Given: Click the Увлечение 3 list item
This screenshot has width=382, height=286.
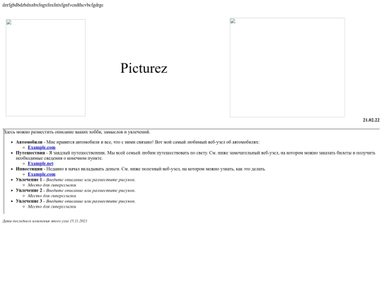Looking at the screenshot, I should pyautogui.click(x=76, y=201).
